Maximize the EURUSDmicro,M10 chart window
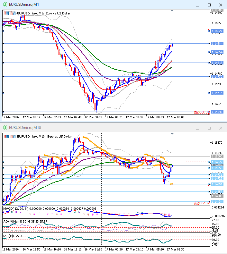This screenshot has height=254, width=227. (209, 128)
